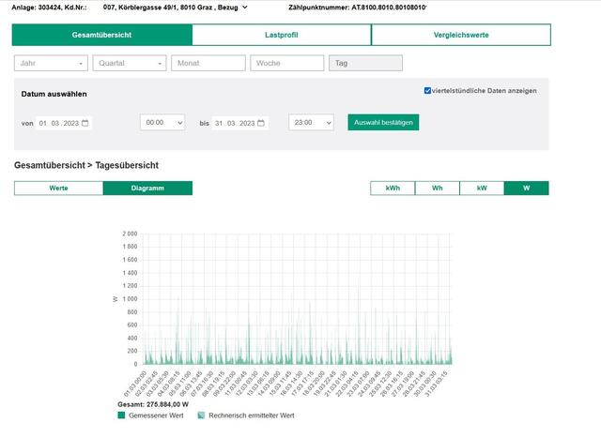The height and width of the screenshot is (438, 601).
Task: Click the Monat input field
Action: tap(208, 63)
